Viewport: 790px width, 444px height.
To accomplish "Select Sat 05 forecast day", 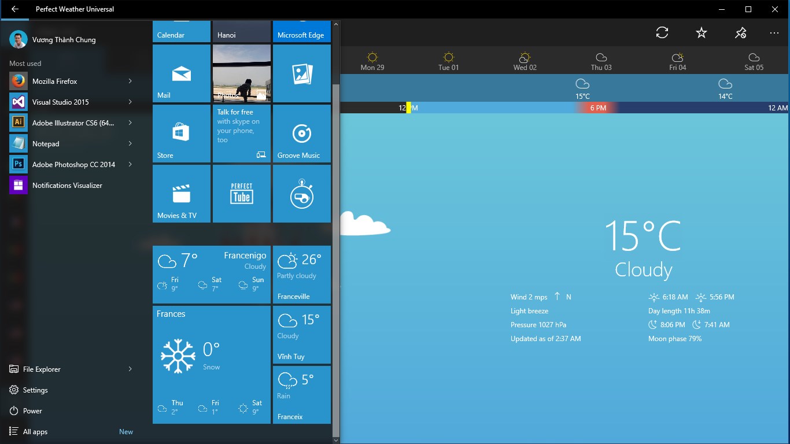I will (x=754, y=61).
